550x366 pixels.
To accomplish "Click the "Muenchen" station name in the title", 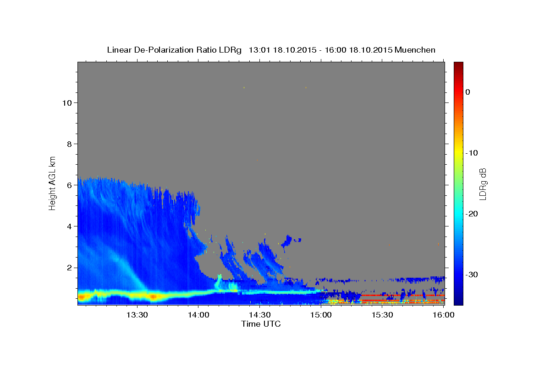I will point(415,50).
